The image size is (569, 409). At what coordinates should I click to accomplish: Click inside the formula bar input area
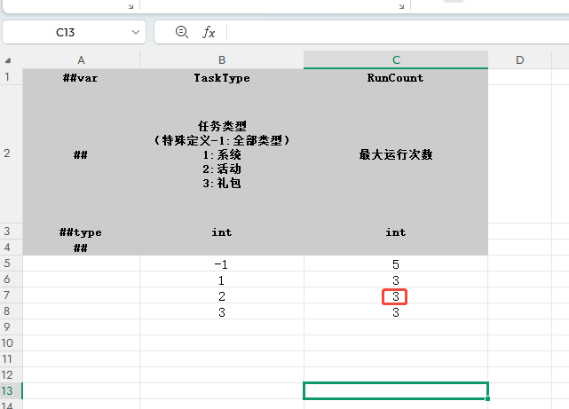[x=391, y=32]
